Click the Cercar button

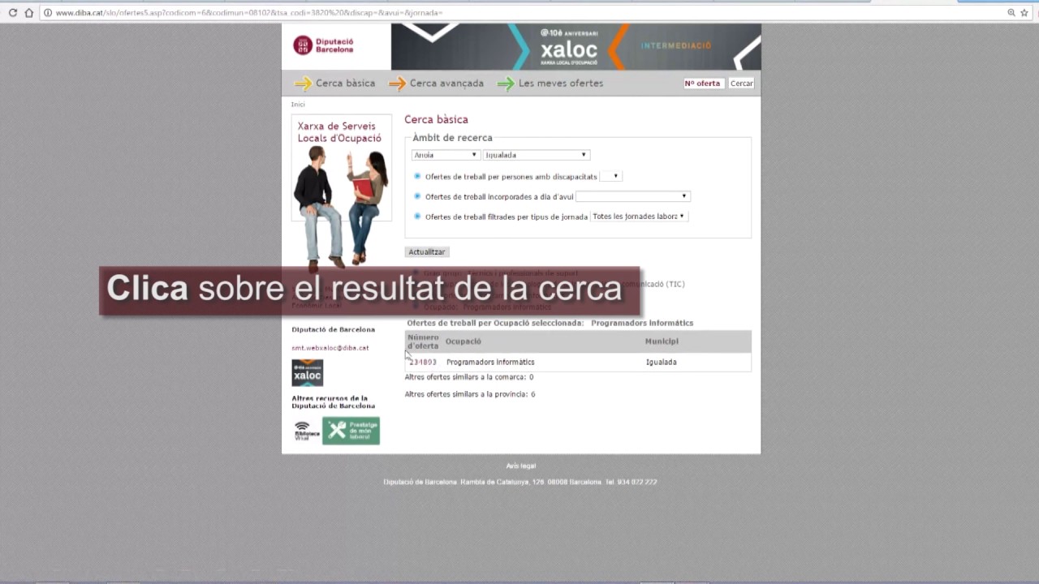coord(742,84)
